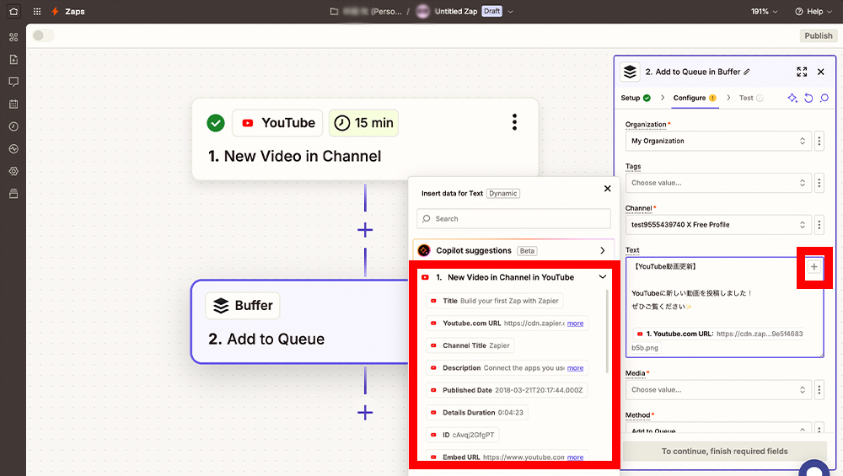The width and height of the screenshot is (843, 476).
Task: Open the activity status icon in sidebar
Action: pyautogui.click(x=13, y=149)
